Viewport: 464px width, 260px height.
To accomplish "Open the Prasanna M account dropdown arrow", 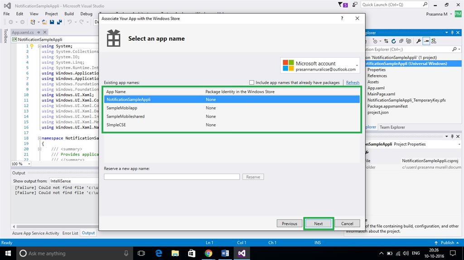I will point(451,14).
